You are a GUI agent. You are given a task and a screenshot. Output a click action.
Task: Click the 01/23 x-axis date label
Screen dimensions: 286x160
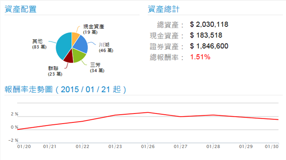(x=115, y=147)
